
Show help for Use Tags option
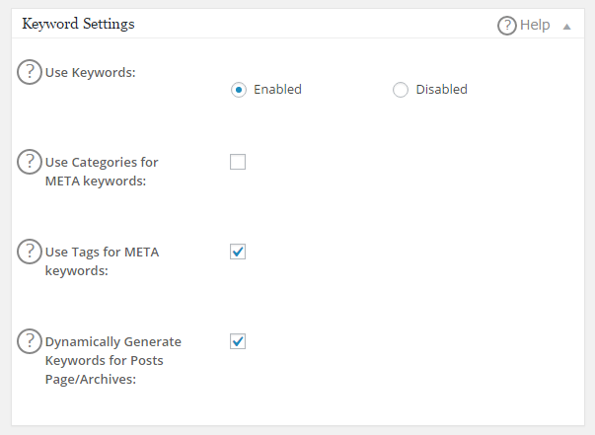pos(31,252)
